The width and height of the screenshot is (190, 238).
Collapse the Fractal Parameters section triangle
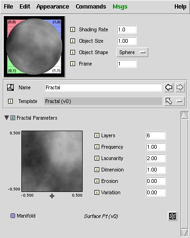tap(7, 118)
